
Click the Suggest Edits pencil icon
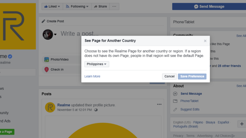(x=175, y=109)
